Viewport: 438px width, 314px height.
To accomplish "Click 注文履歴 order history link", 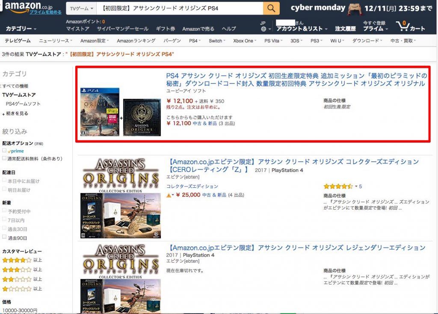I will click(x=345, y=29).
